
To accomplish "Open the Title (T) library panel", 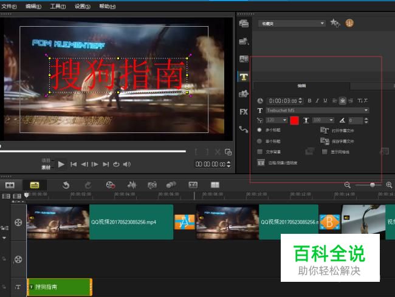I will (244, 77).
